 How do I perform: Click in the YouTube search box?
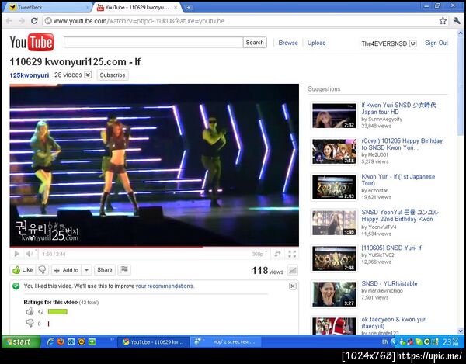(x=153, y=43)
